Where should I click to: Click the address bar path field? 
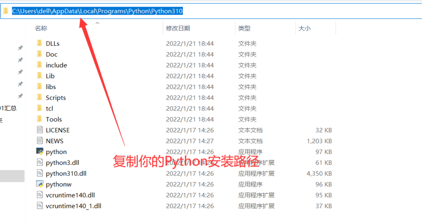[x=211, y=11]
